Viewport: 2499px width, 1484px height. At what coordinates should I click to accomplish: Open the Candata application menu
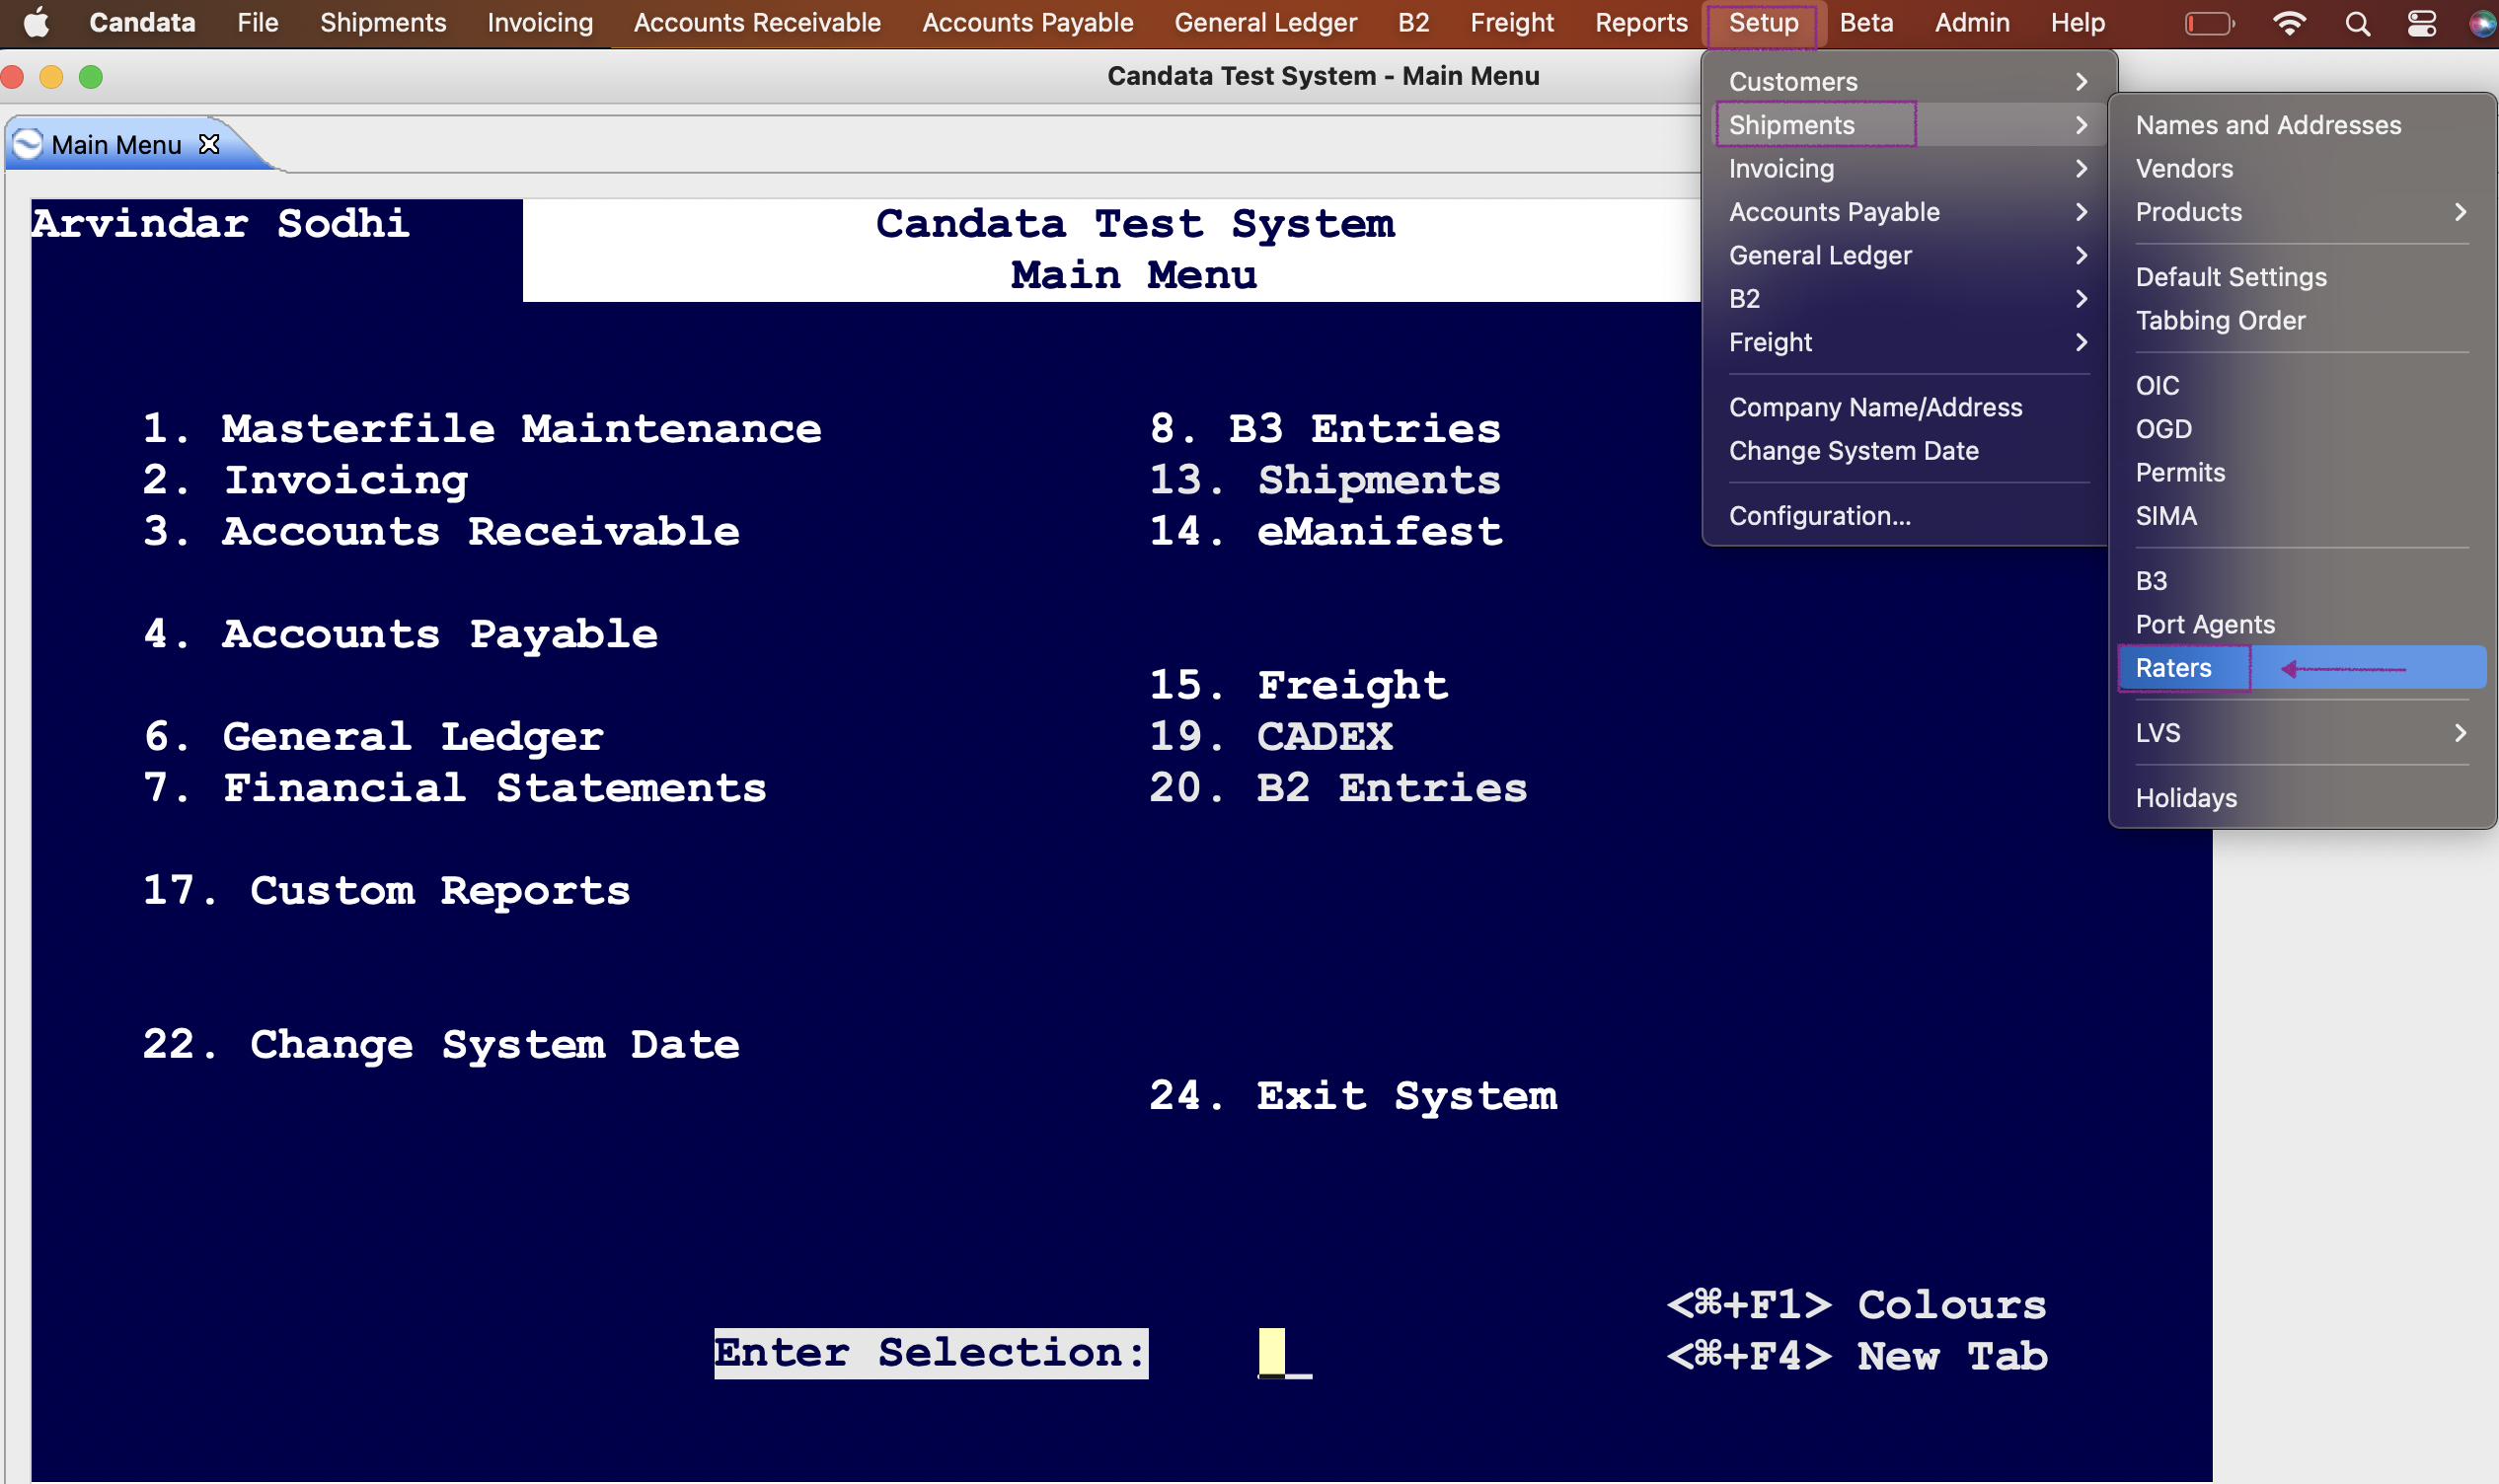[x=142, y=23]
